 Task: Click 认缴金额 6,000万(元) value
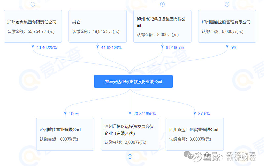222,31
